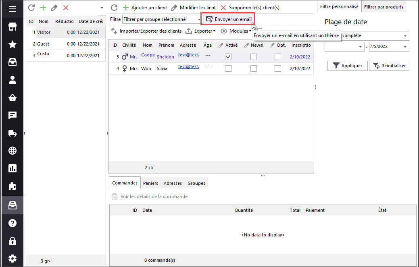Open the statistics bar chart icon
Screen dimensions: 419x267
tap(12, 168)
